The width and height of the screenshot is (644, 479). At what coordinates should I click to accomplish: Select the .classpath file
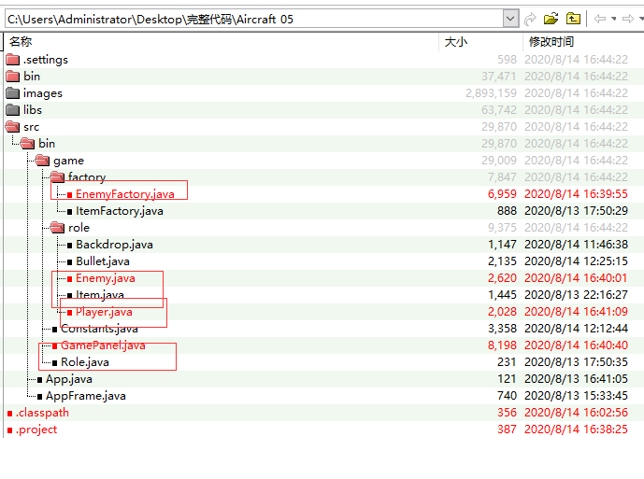42,413
